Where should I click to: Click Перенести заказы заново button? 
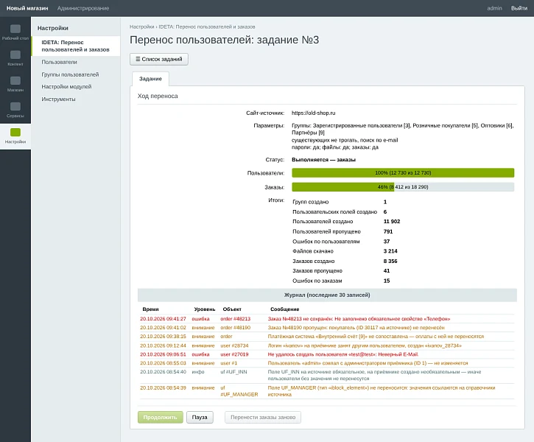[x=263, y=417]
